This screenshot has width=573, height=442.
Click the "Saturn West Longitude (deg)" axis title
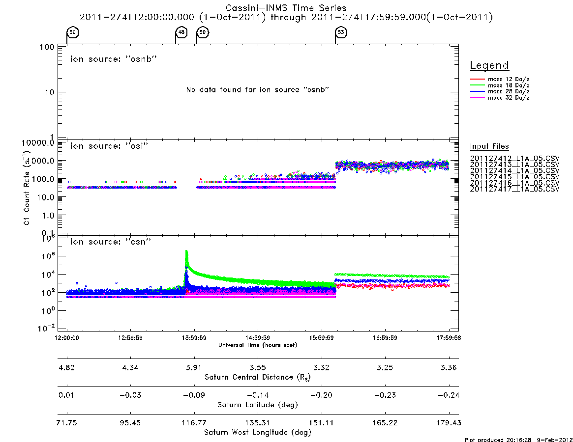(258, 433)
